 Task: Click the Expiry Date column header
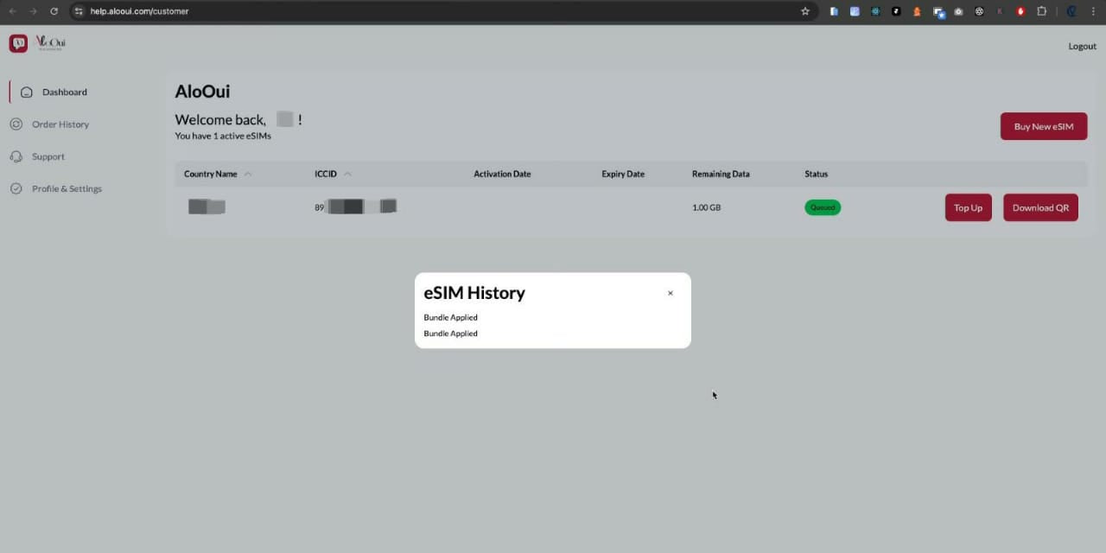[x=623, y=174]
